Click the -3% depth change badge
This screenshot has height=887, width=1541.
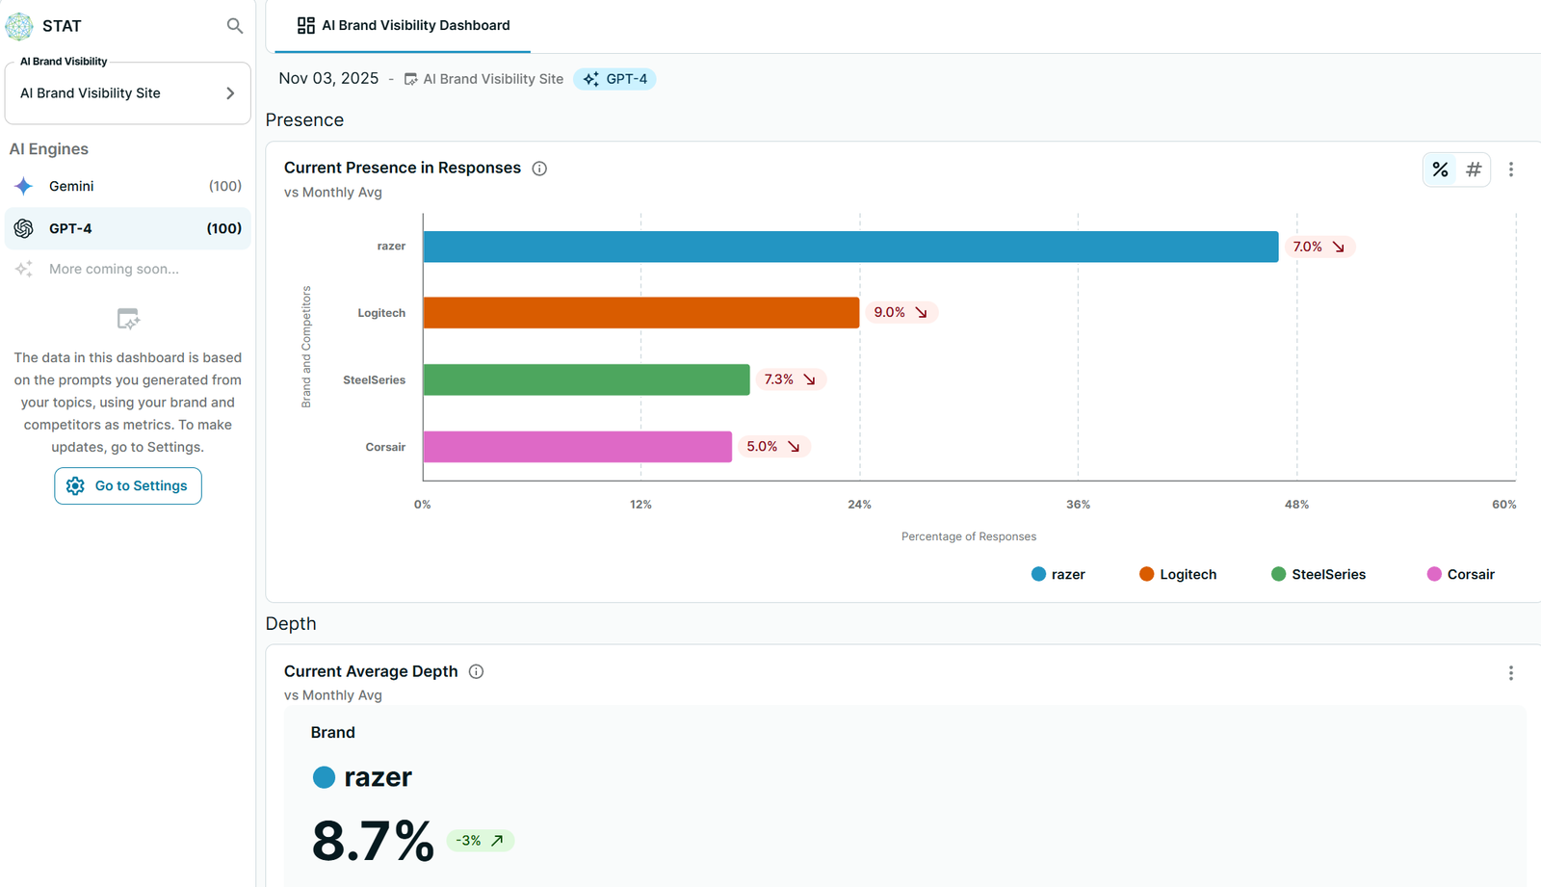pyautogui.click(x=481, y=841)
